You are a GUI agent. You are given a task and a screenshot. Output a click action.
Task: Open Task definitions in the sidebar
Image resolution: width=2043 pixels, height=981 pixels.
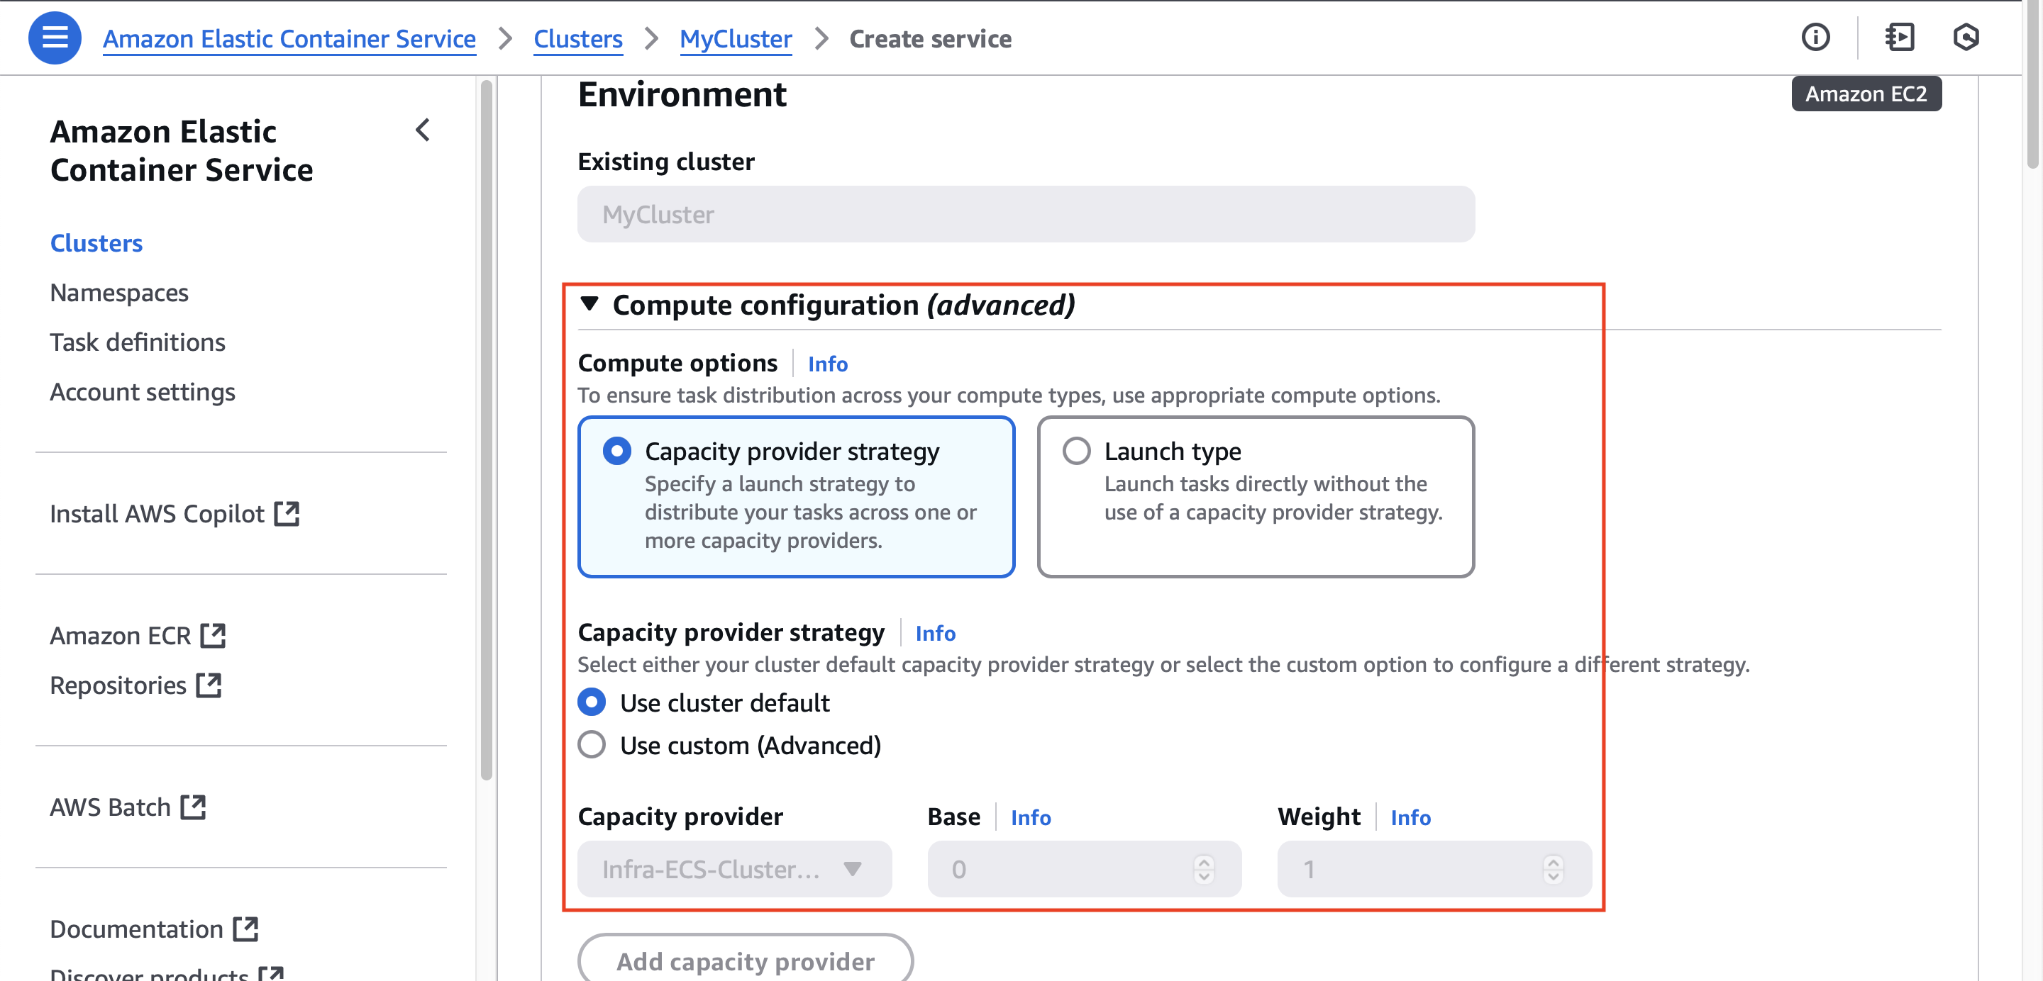click(137, 342)
